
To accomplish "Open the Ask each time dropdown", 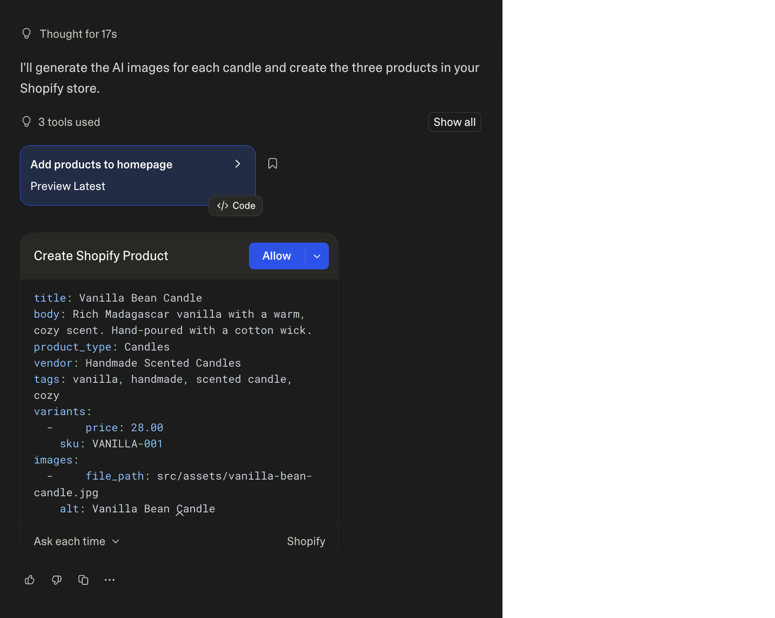I will (x=76, y=541).
